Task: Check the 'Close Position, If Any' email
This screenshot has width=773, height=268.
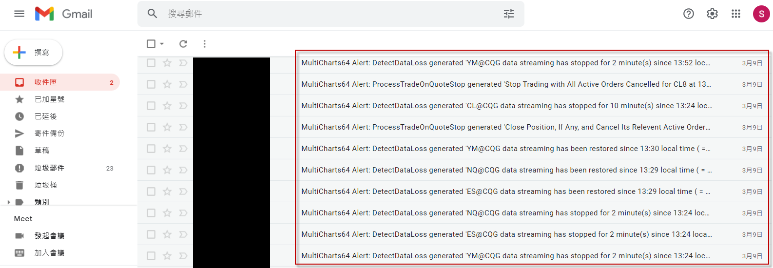Action: (x=151, y=127)
